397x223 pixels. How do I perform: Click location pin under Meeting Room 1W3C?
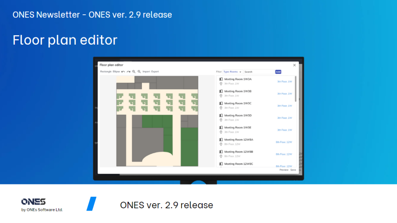tap(221, 108)
